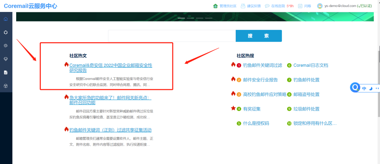Select the third banner carousel indicator
This screenshot has width=380, height=164.
(200, 18)
